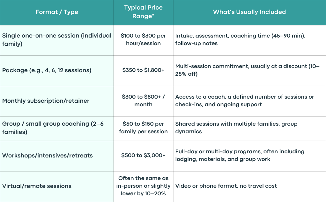Select the '$350 to $1,800+' price cell
Screen dimensions: 326x202
coord(144,71)
